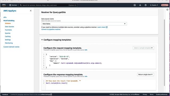Click the info circle icon at right edge
Screen dimensions: 170x96
[x=167, y=10]
